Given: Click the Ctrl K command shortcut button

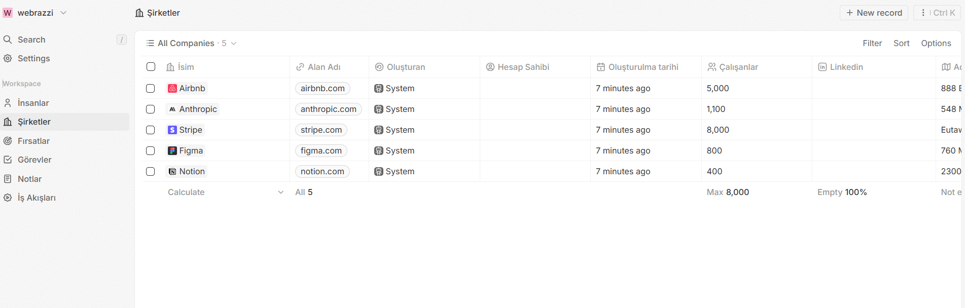Looking at the screenshot, I should click(938, 13).
